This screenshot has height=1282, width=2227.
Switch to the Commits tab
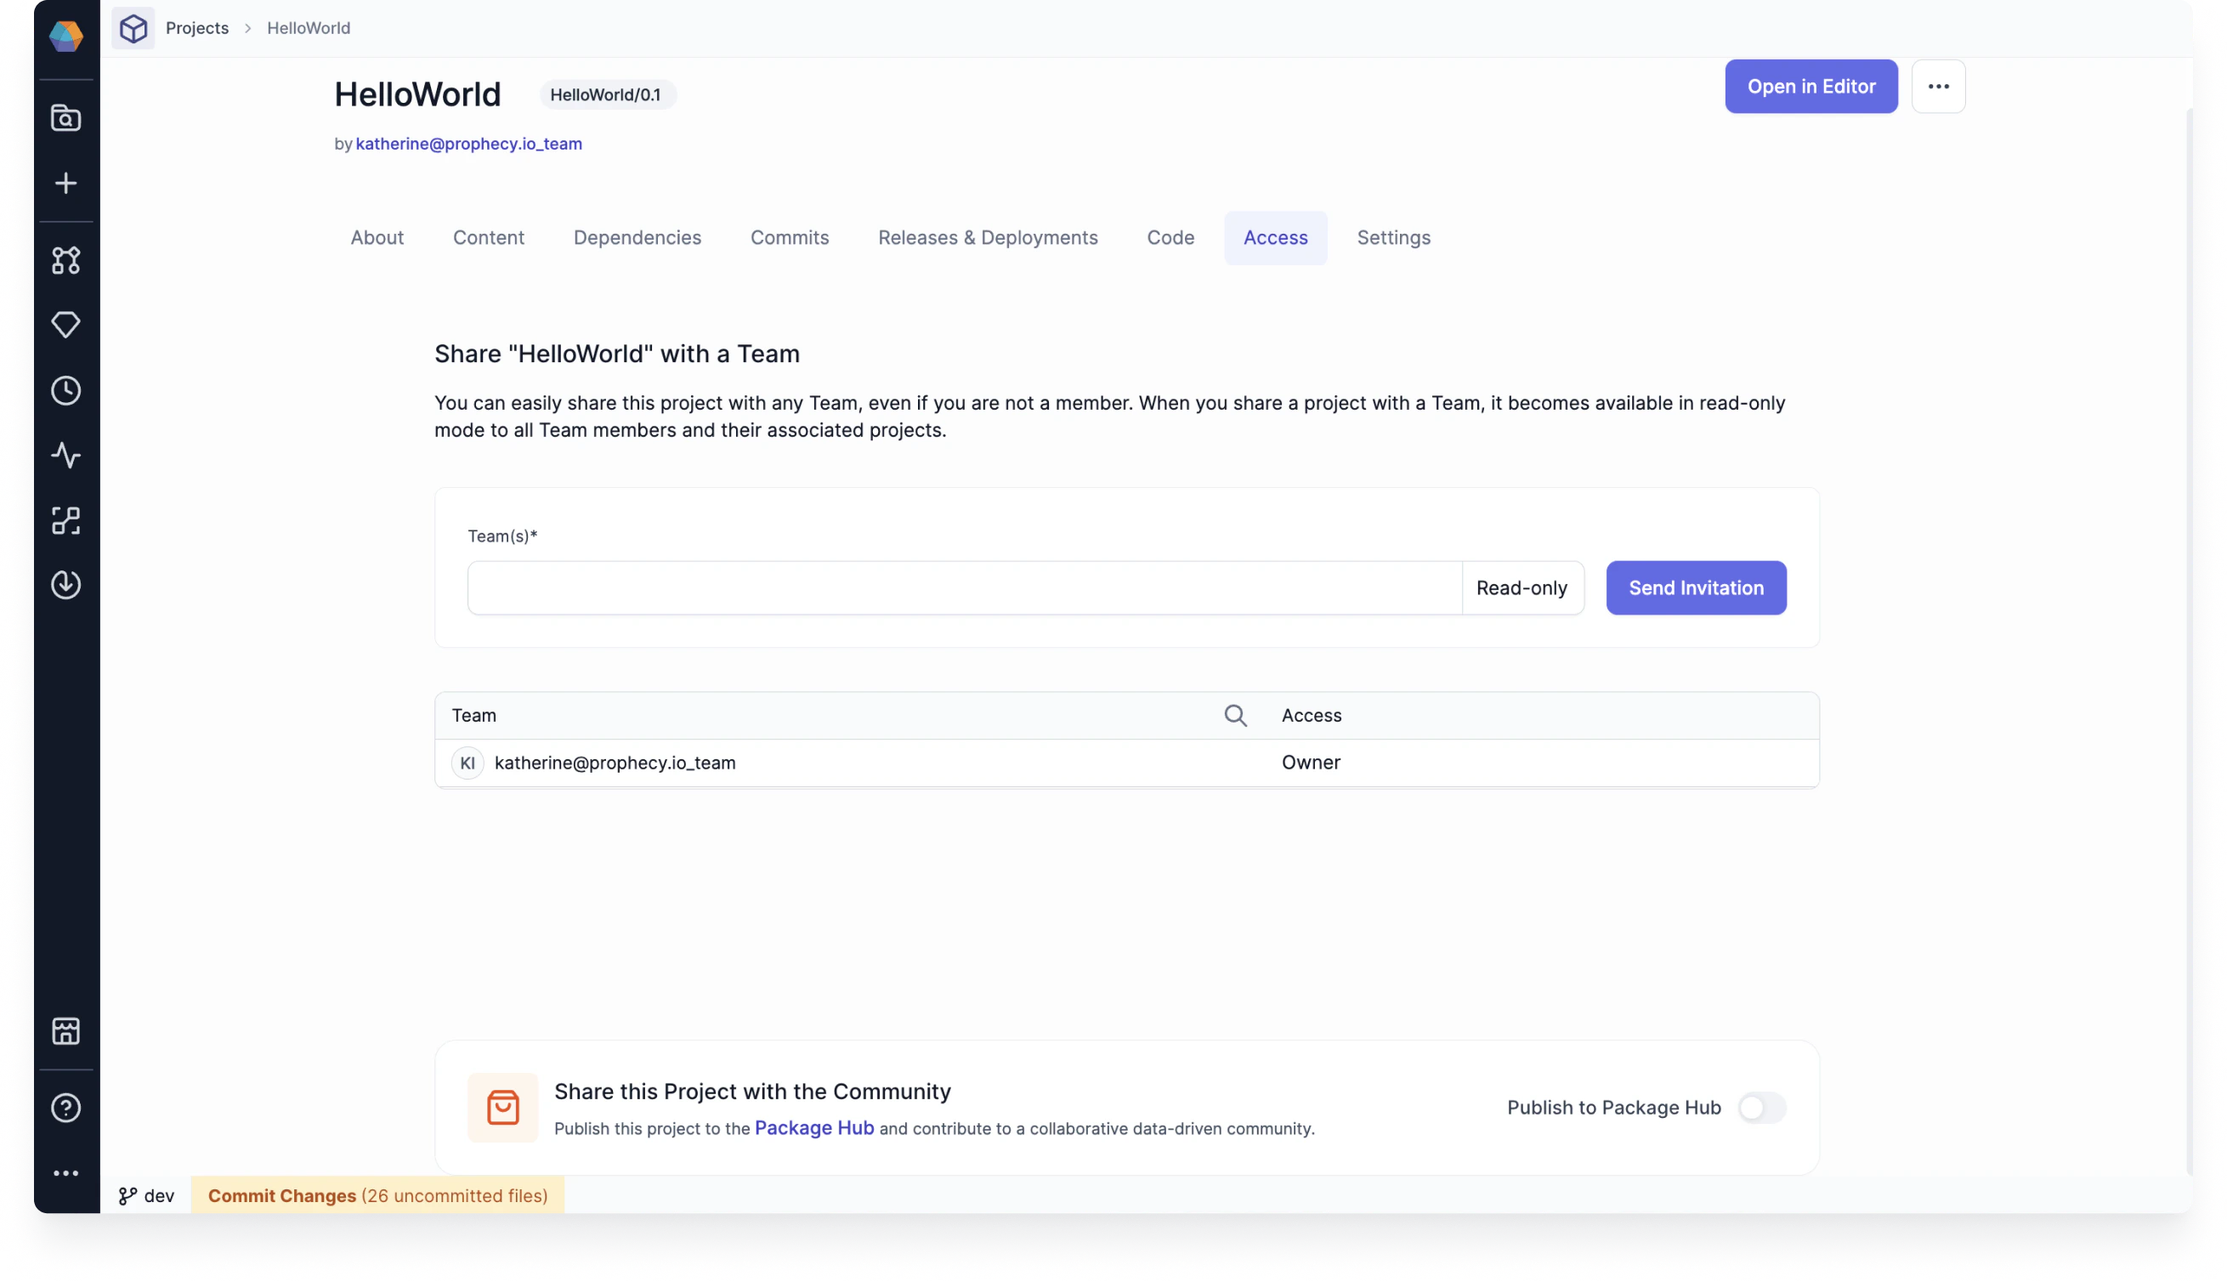pyautogui.click(x=789, y=237)
